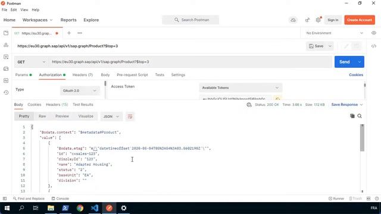Toggle line wrap in response body
The width and height of the screenshot is (381, 214).
tap(130, 117)
